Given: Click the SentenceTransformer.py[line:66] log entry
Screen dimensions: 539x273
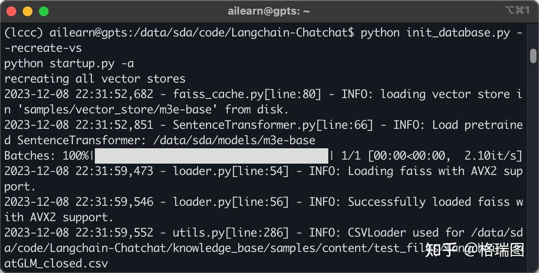Looking at the screenshot, I should click(x=273, y=125).
